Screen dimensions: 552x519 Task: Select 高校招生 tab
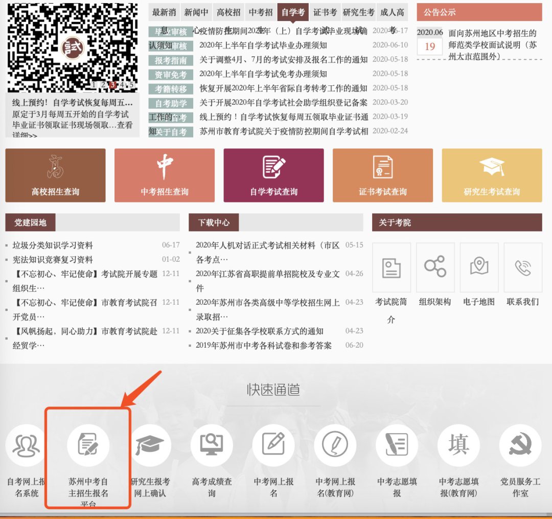228,12
